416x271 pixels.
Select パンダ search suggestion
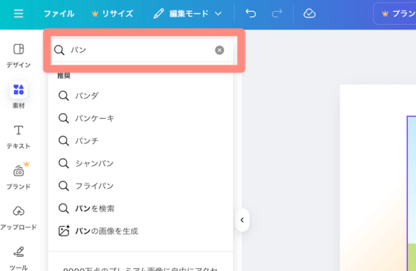point(141,96)
